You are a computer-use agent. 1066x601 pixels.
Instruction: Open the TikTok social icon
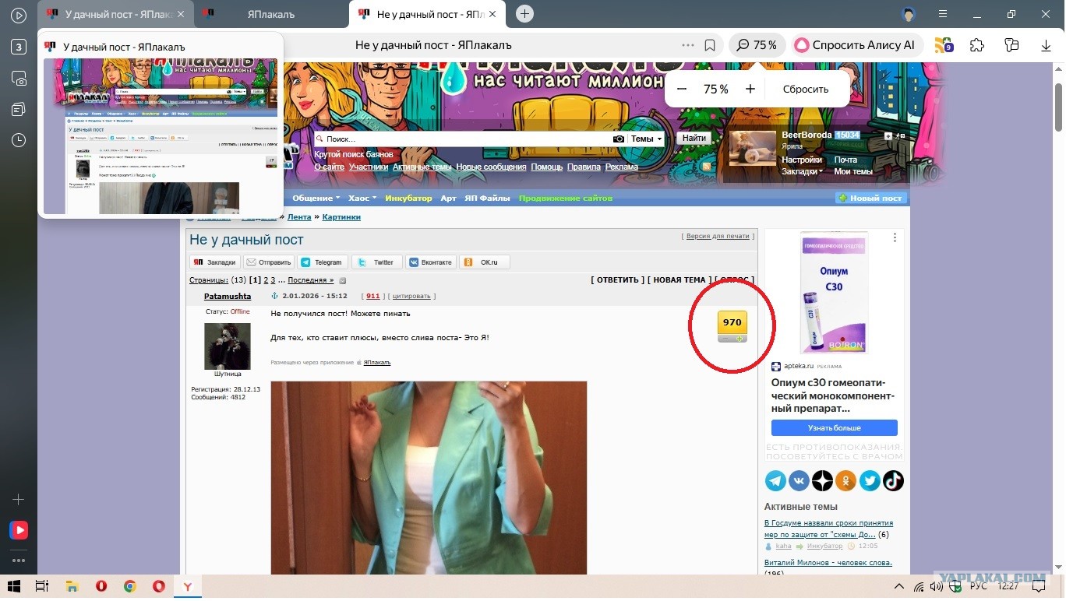893,481
